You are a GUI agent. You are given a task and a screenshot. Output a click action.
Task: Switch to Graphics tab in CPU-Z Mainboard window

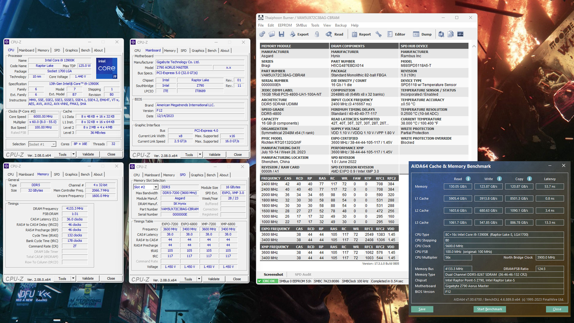pyautogui.click(x=198, y=51)
